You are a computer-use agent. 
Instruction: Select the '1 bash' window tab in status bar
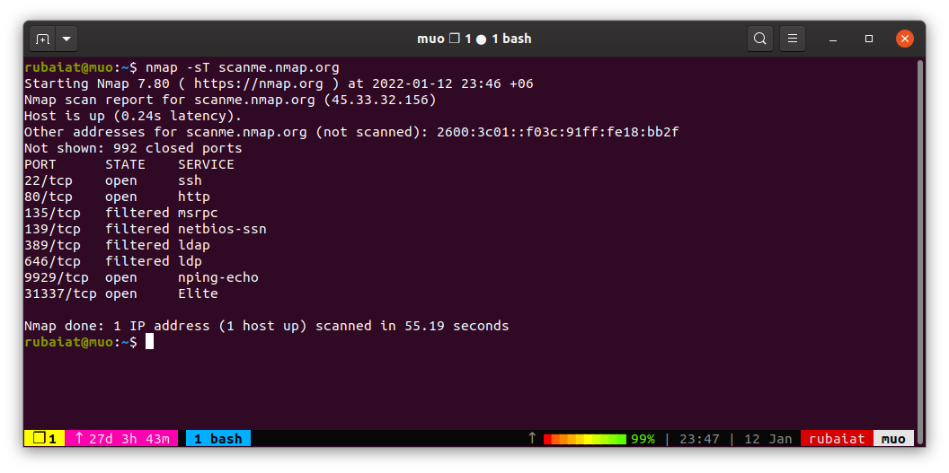[x=218, y=439]
